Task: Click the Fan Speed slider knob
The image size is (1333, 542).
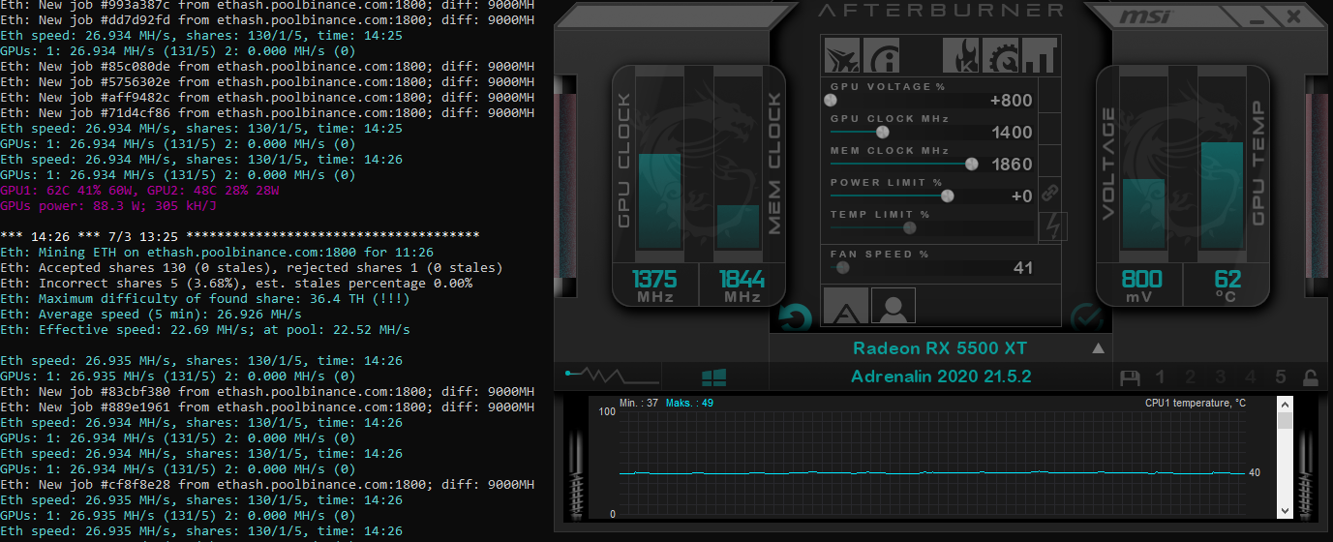Action: pyautogui.click(x=843, y=267)
